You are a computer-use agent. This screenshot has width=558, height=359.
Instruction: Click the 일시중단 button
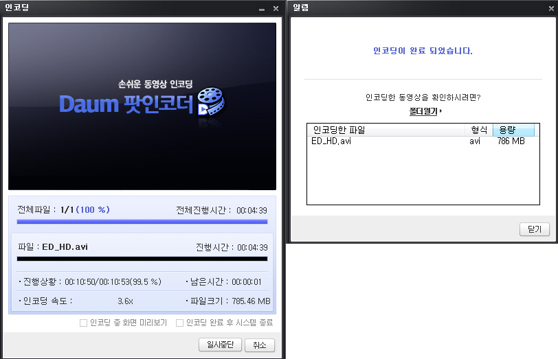pos(221,345)
